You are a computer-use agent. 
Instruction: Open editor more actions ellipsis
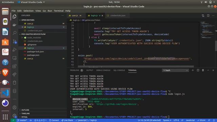pyautogui.click(x=213, y=16)
